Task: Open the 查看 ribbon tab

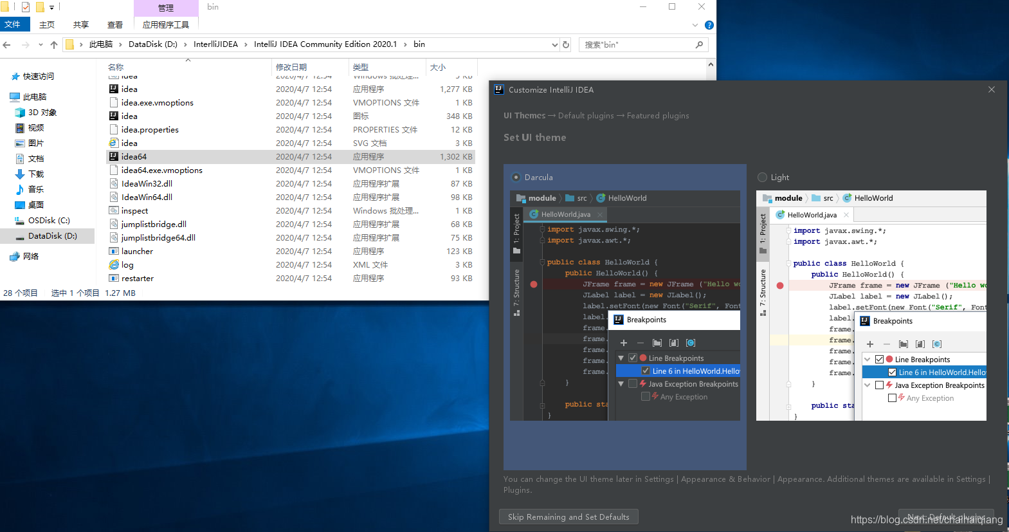Action: pos(115,24)
